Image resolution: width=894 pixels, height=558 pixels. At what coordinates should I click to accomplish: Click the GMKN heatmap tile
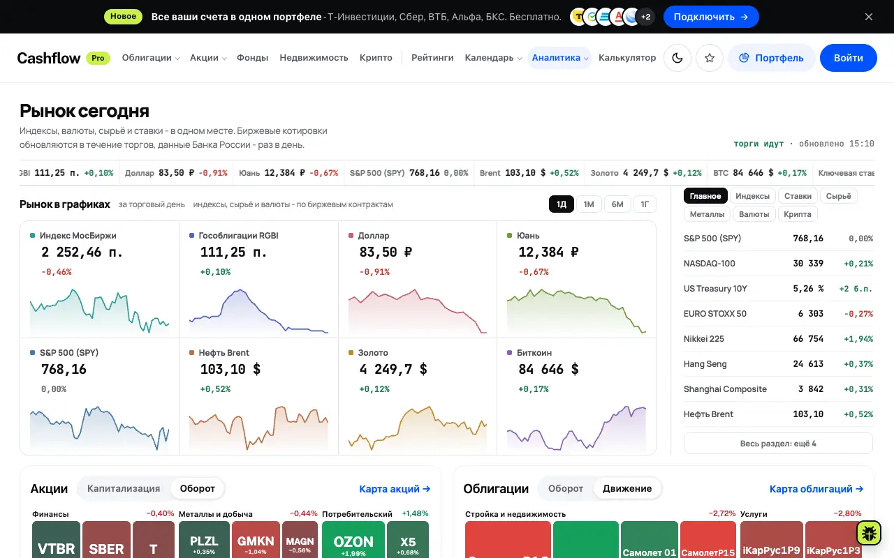pos(256,540)
